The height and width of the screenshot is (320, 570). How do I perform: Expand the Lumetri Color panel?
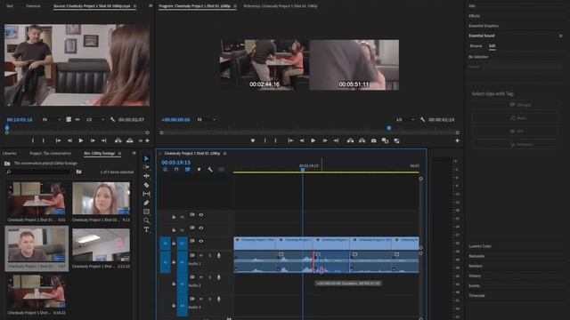(480, 246)
